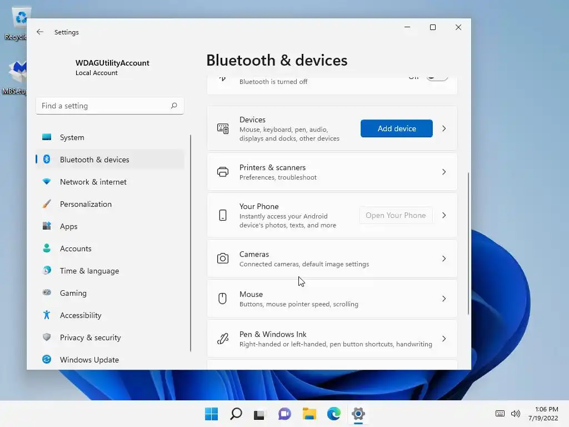
Task: Open Personalization settings
Action: pyautogui.click(x=110, y=204)
